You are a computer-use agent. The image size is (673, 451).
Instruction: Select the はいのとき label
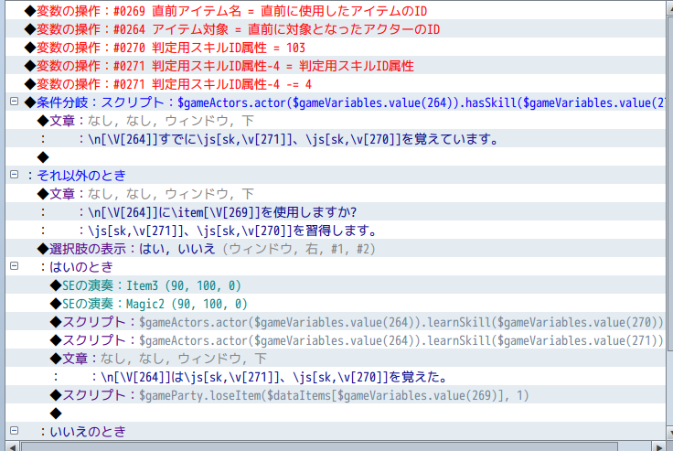tap(81, 267)
